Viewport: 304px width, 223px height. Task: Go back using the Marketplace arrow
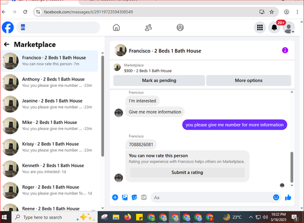[x=7, y=44]
